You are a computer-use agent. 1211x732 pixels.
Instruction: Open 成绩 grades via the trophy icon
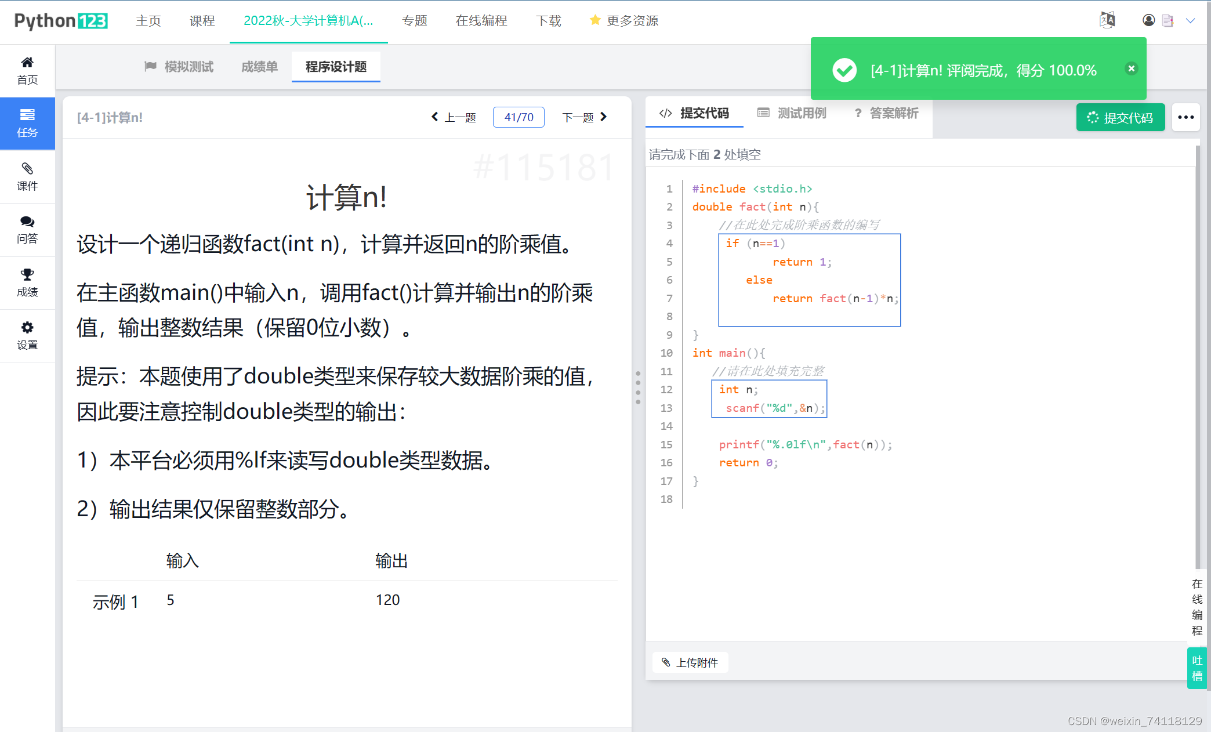(x=27, y=282)
